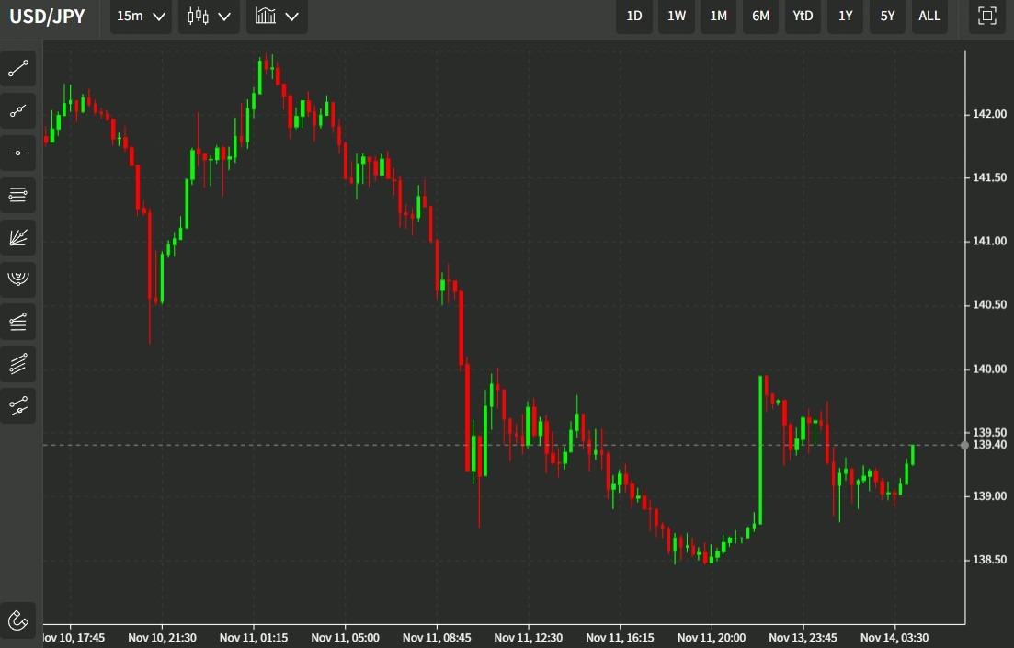1014x648 pixels.
Task: Toggle fullscreen chart view
Action: [986, 17]
